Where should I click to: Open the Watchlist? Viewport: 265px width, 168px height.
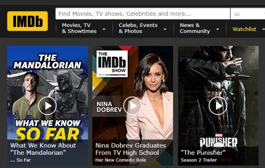click(x=244, y=29)
